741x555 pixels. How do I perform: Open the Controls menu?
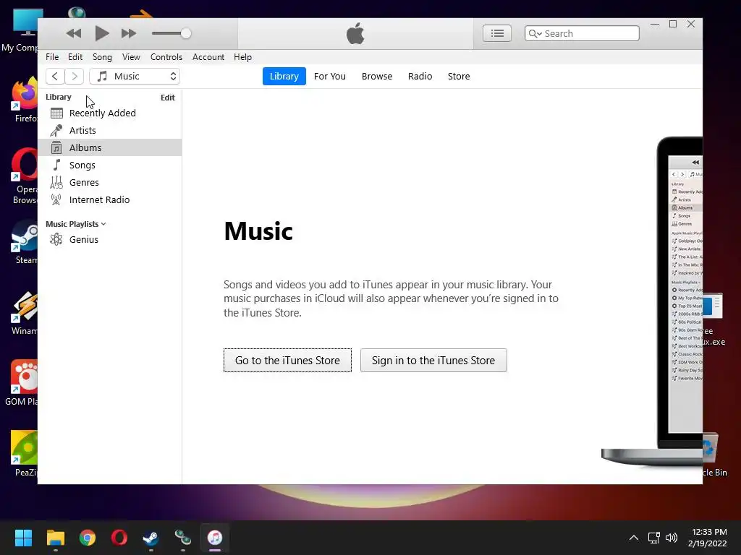(x=166, y=57)
